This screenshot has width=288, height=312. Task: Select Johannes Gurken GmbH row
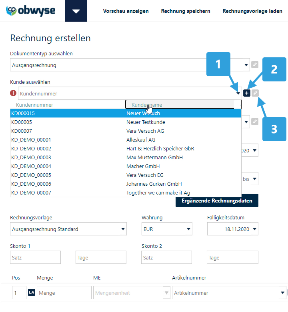coord(126,184)
